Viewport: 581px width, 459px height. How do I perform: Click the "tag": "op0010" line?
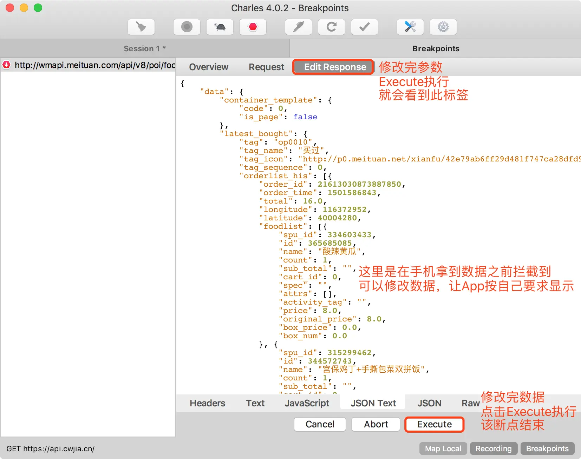[278, 142]
